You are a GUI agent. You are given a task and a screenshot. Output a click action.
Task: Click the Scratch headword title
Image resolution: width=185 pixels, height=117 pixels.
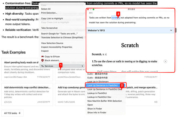pyautogui.click(x=130, y=45)
